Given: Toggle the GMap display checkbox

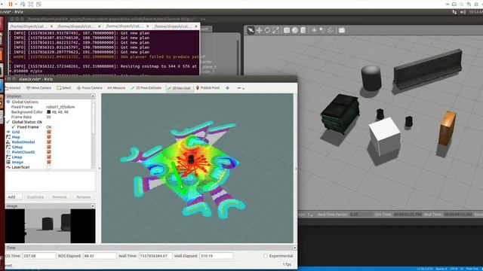Looking at the screenshot, I should coord(48,148).
